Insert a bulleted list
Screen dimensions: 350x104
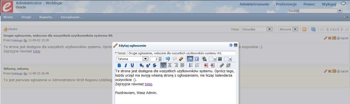191,65
